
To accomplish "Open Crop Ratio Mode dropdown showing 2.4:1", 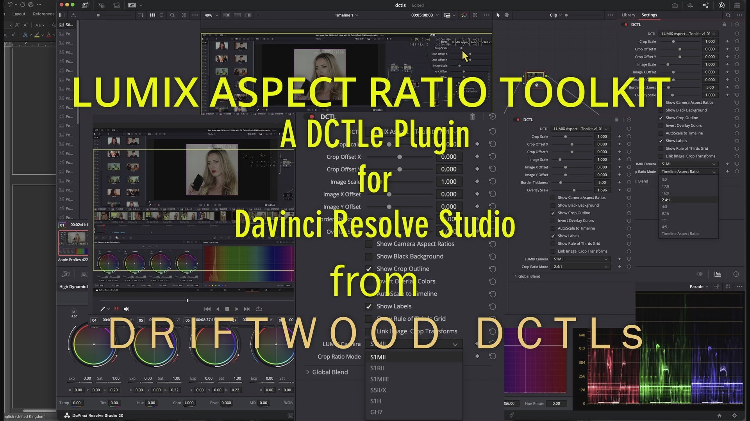I will [x=580, y=267].
